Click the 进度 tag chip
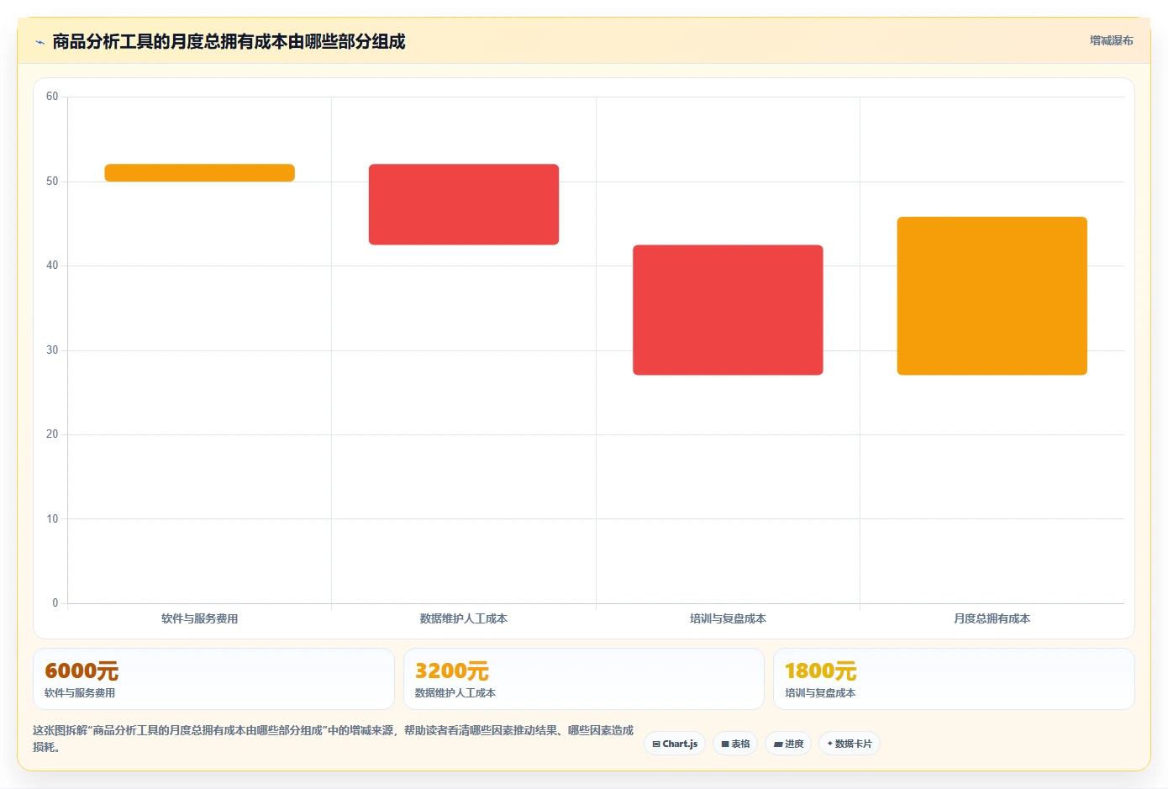 click(788, 744)
